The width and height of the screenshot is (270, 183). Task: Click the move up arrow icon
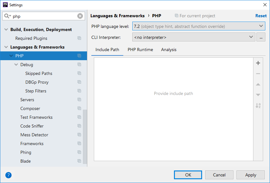(x=258, y=84)
